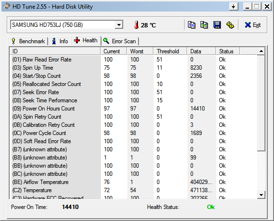Image resolution: width=274 pixels, height=221 pixels.
Task: Select the (C2) Temperature row
Action: pyautogui.click(x=134, y=190)
